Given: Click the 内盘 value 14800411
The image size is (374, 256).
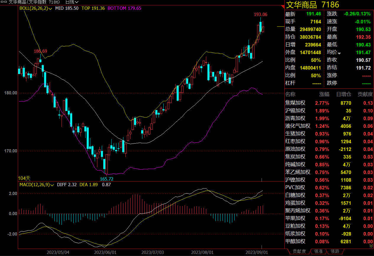Looking at the screenshot, I should point(310,68).
